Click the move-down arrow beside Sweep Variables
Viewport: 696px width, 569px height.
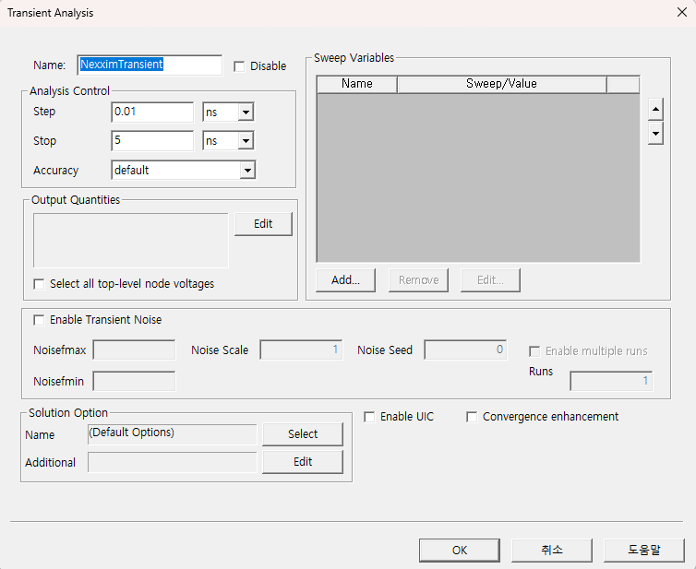(655, 134)
